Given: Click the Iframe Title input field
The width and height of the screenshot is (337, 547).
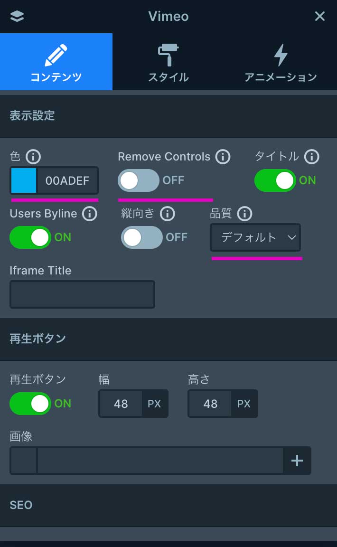Looking at the screenshot, I should tap(82, 294).
